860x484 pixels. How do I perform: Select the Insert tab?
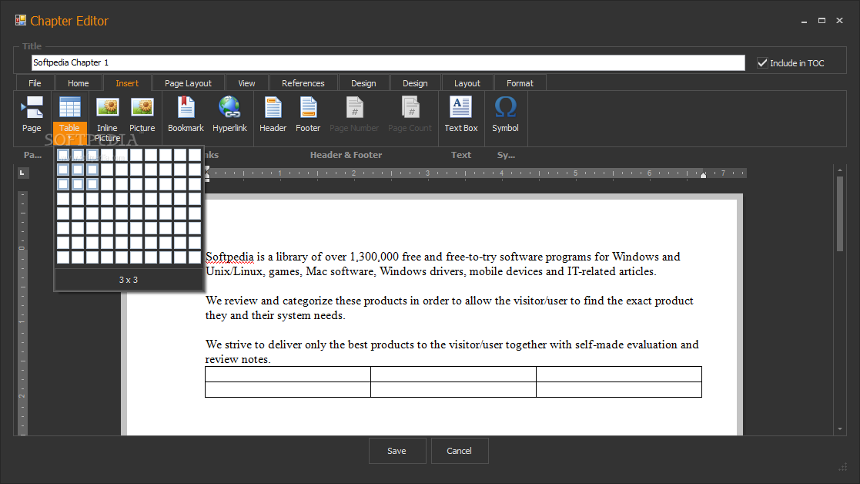click(x=127, y=83)
